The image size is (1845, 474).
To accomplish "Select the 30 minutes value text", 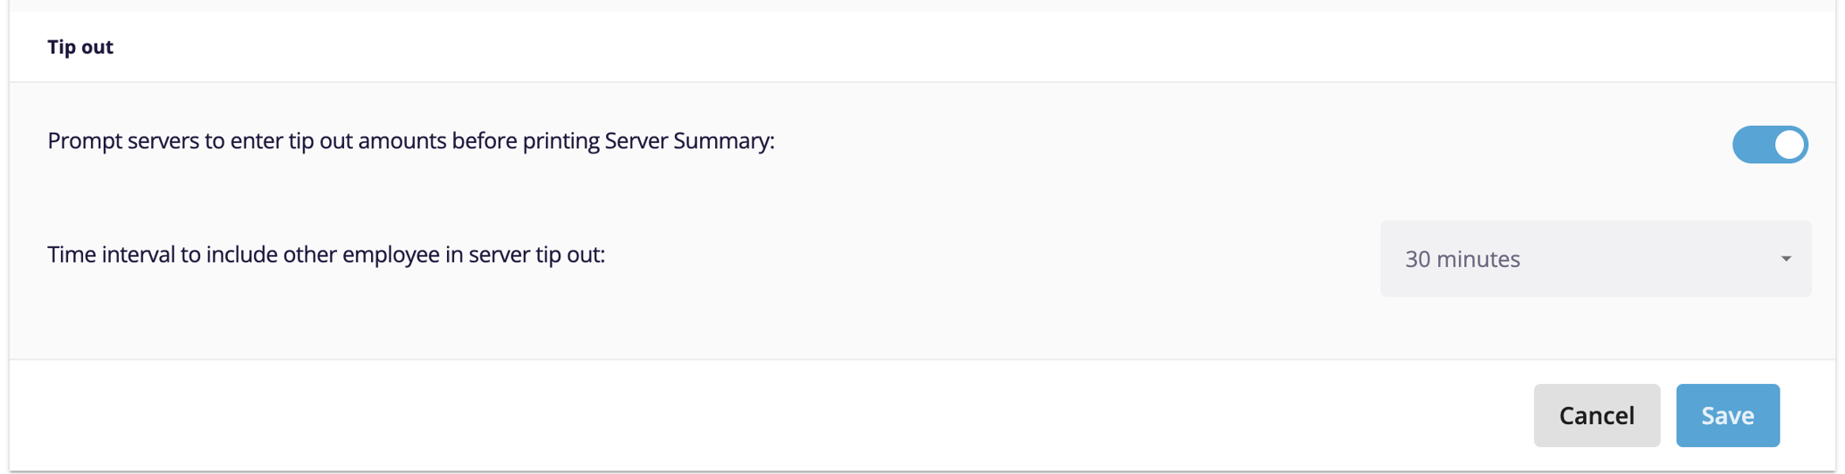I will (x=1462, y=259).
